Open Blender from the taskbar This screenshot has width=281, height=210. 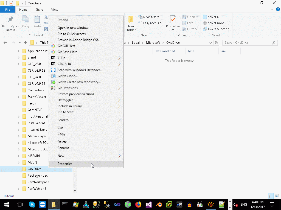pyautogui.click(x=159, y=205)
